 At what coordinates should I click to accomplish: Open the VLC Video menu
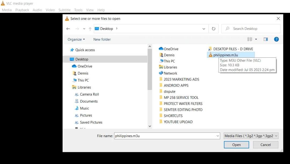pos(50,10)
